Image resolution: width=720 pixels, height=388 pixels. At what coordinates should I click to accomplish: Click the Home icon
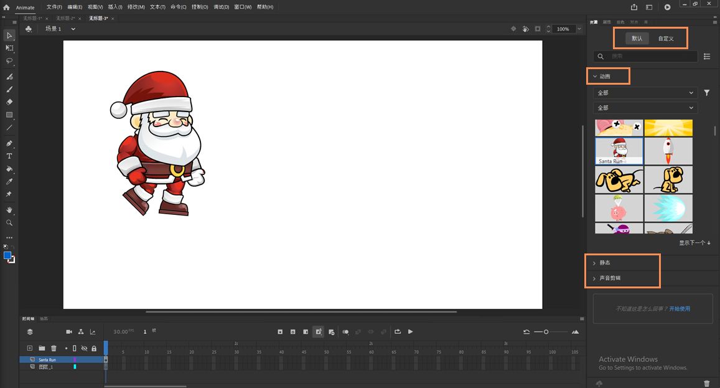pos(6,7)
